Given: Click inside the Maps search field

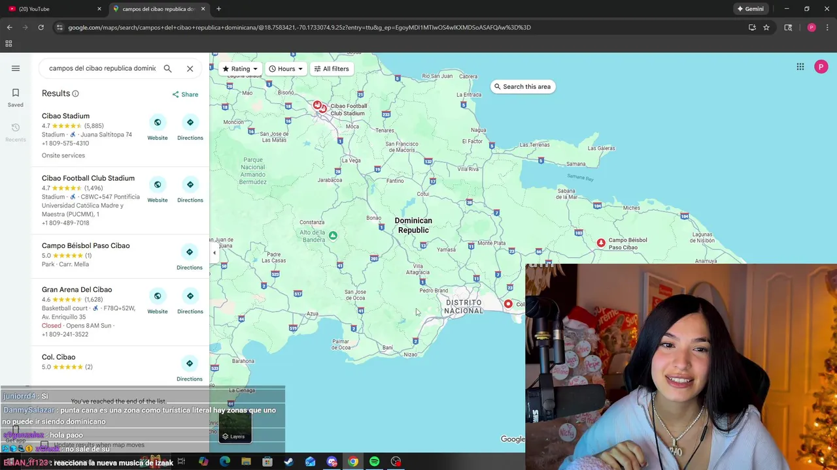Looking at the screenshot, I should pos(102,68).
